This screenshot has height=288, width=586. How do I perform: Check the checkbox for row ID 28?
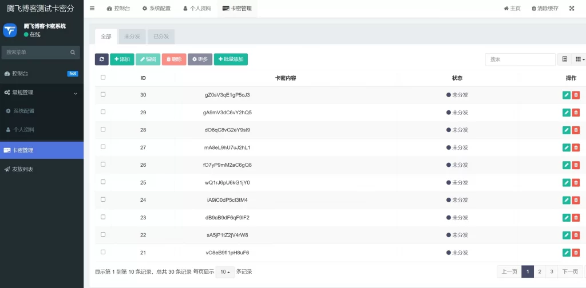103,130
